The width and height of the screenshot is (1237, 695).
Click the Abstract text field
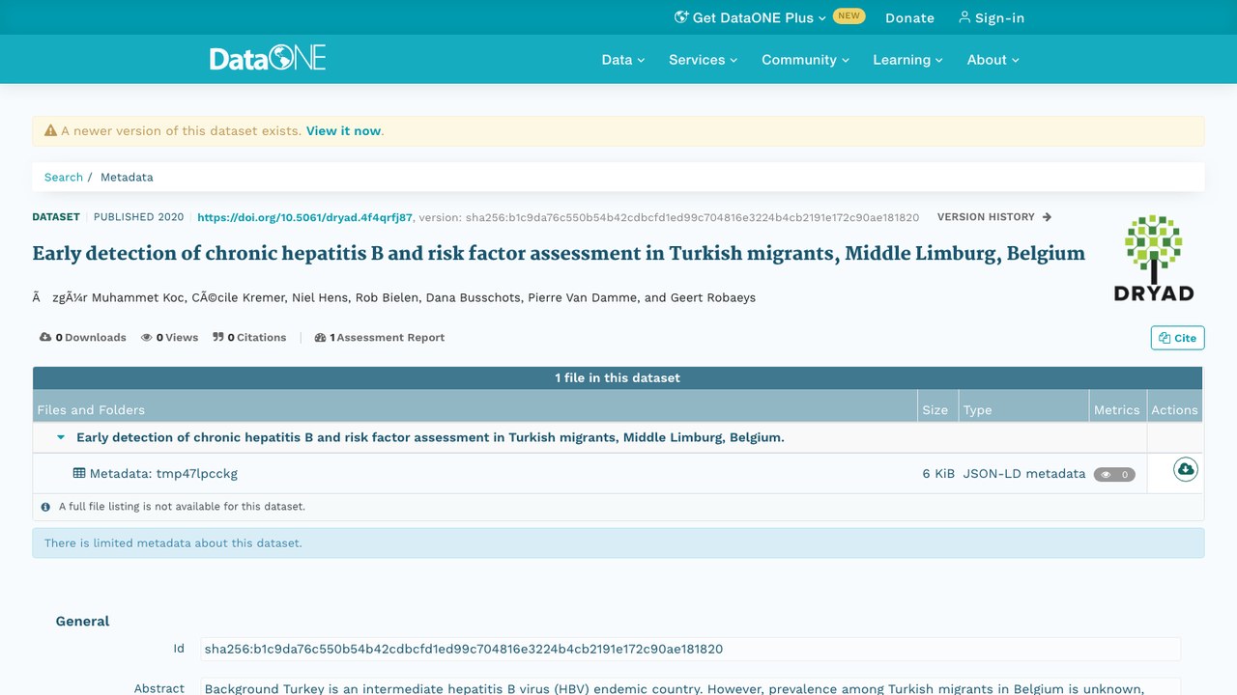coord(691,687)
